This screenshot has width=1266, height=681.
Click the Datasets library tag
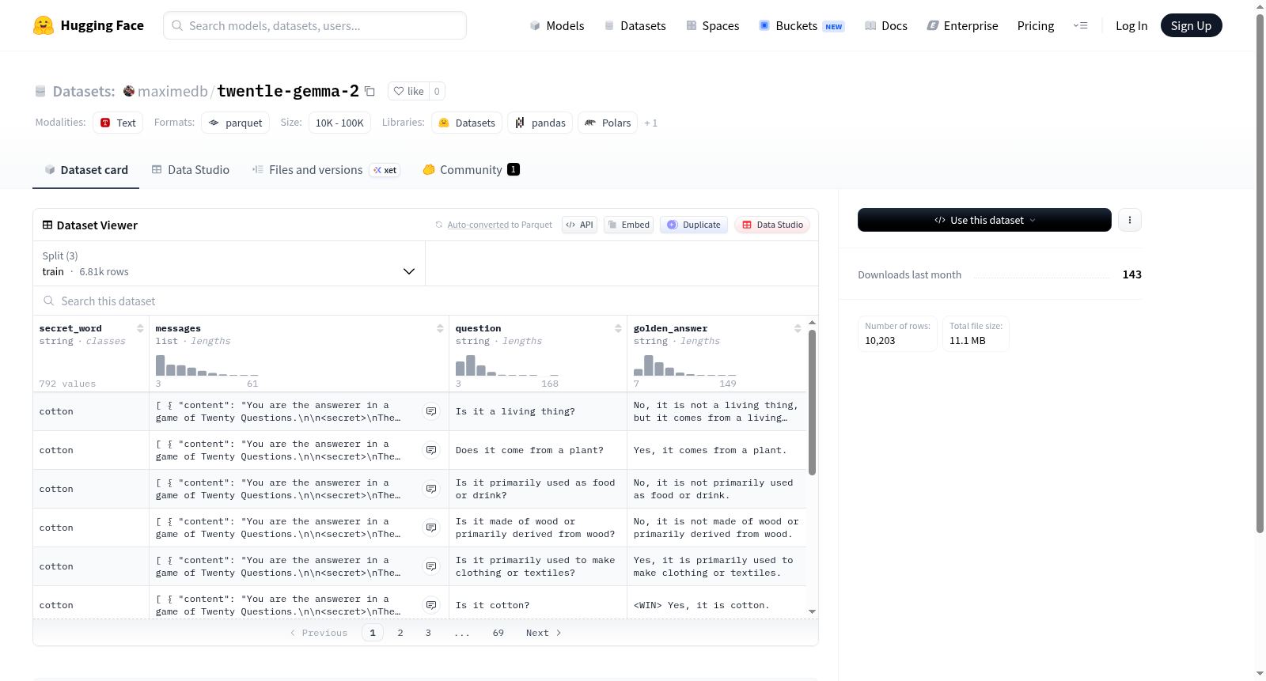[x=467, y=123]
